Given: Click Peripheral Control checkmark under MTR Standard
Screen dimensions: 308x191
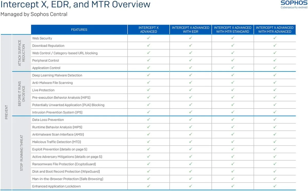Looking at the screenshot, I should click(x=233, y=60).
